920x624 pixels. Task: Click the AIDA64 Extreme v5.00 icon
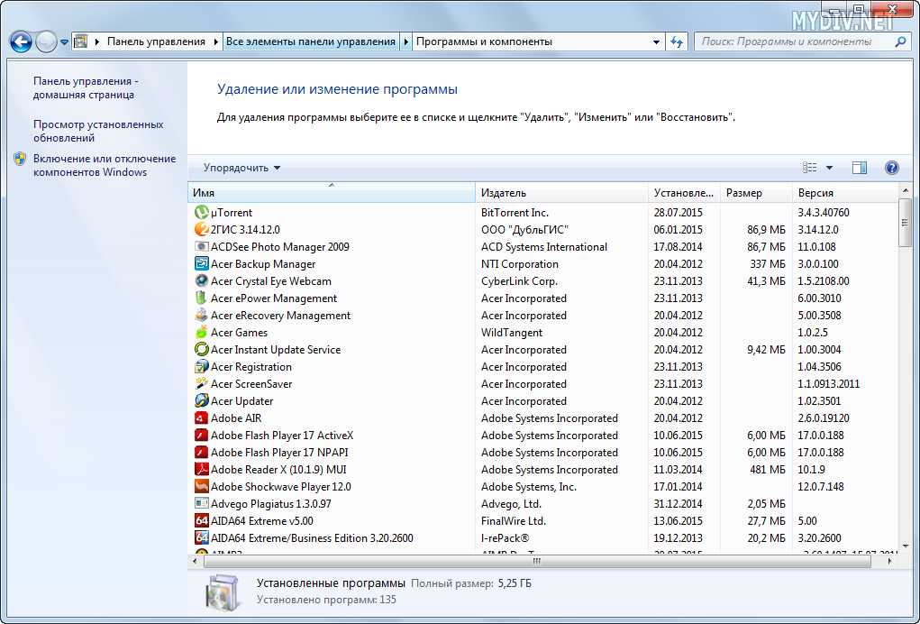(x=202, y=521)
